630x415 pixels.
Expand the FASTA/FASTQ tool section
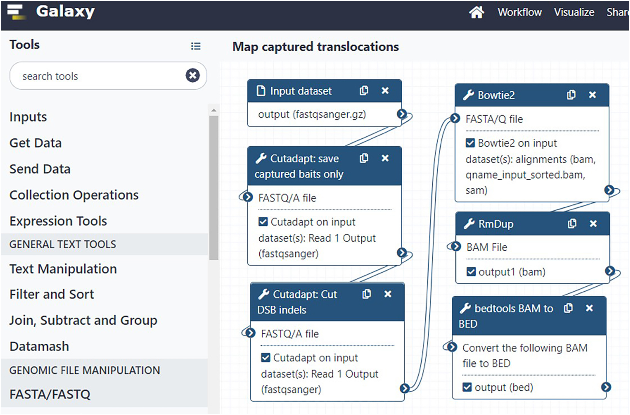tap(50, 394)
